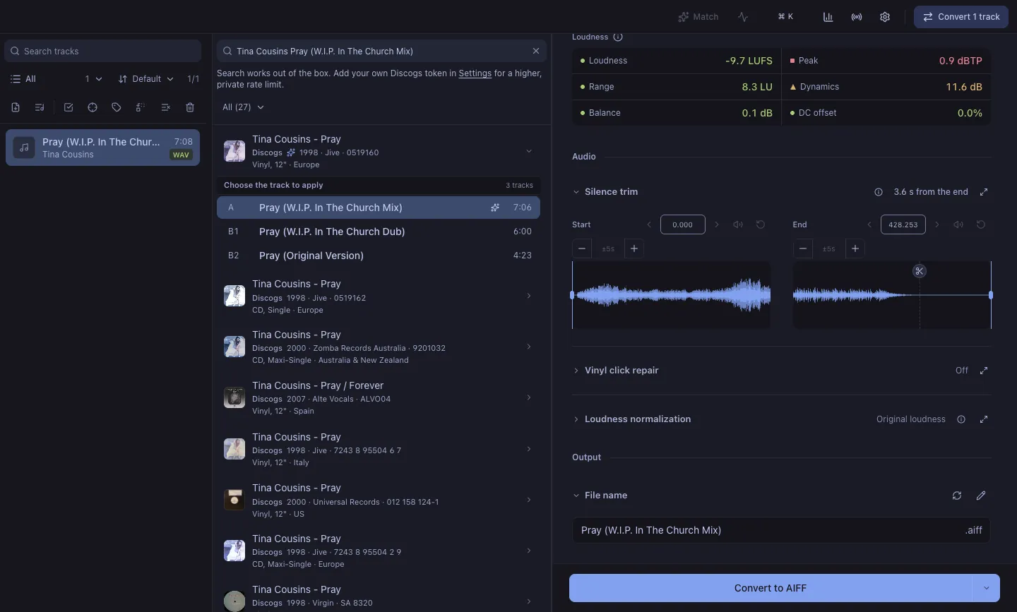Click Convert 1 track button
1017x612 pixels.
(961, 17)
